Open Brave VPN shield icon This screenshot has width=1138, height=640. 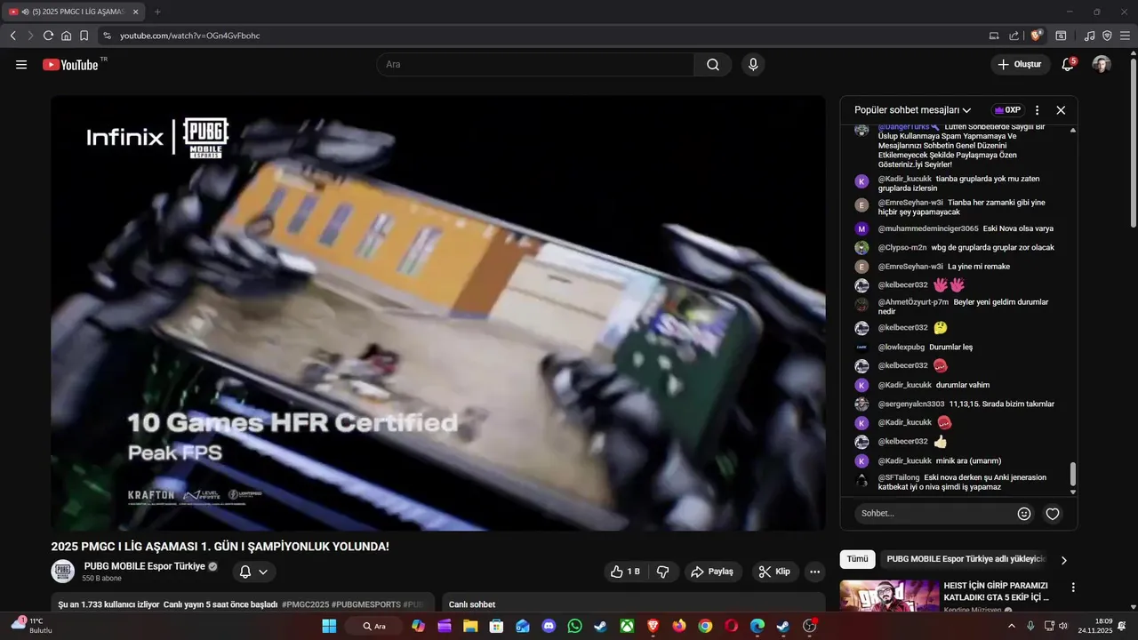tap(1107, 36)
